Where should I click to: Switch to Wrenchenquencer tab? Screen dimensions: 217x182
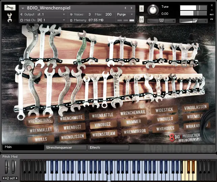click(x=65, y=147)
